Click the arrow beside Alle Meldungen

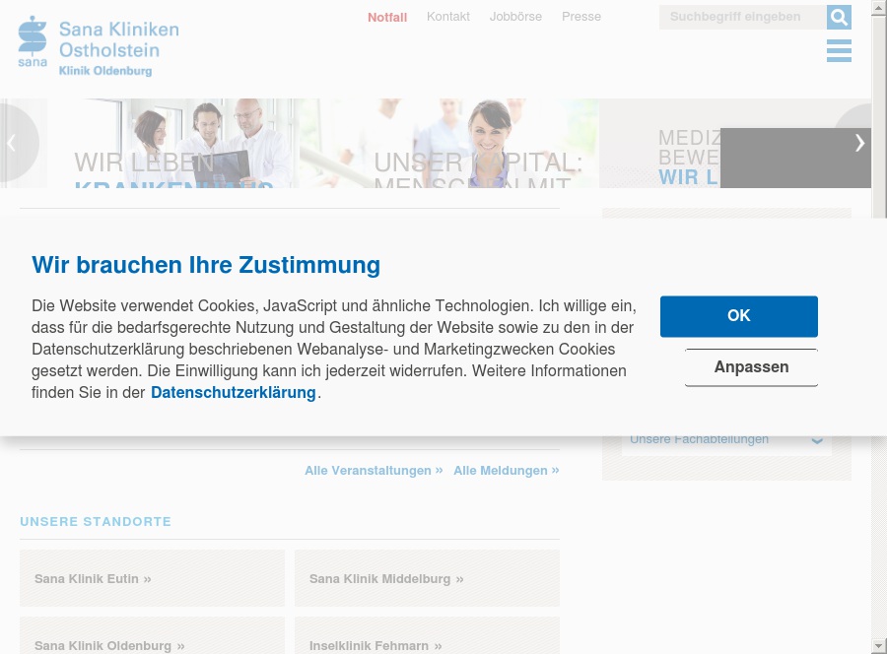[x=554, y=470]
